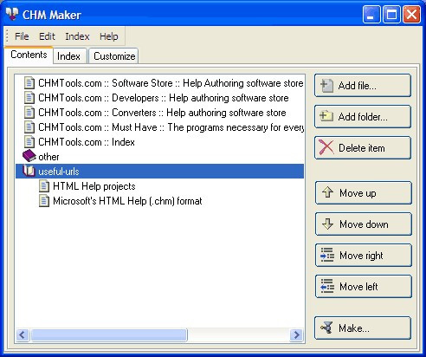Click page icon of Converters entry

point(29,113)
